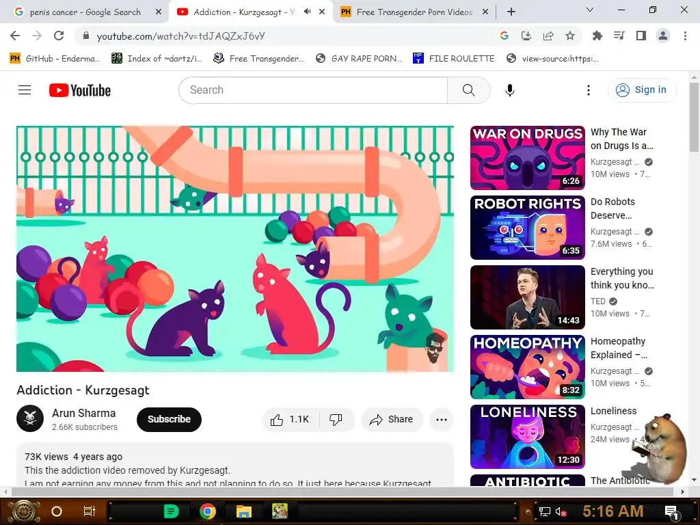Open Index of ~dartz bookmark
The height and width of the screenshot is (525, 700).
point(157,59)
